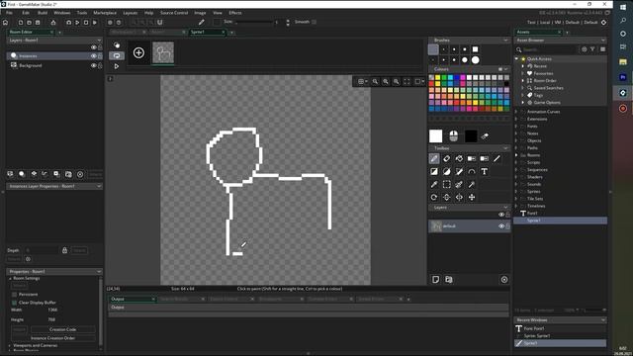Select the polygon tool next to the ellipse tool
Screen dimensions: 633x356
tap(459, 171)
